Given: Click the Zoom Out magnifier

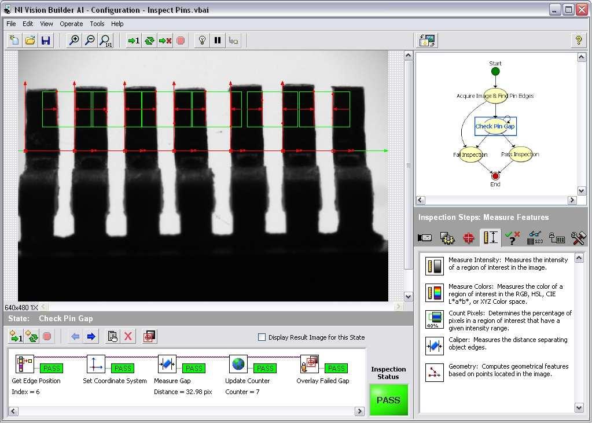Looking at the screenshot, I should pyautogui.click(x=90, y=41).
